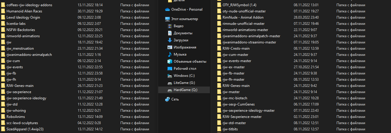
Task: Select rjw-events-master folder
Action: click(x=237, y=61)
